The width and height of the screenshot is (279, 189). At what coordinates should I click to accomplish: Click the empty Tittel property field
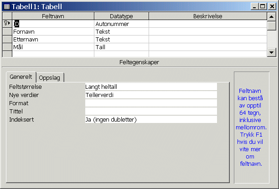151,111
